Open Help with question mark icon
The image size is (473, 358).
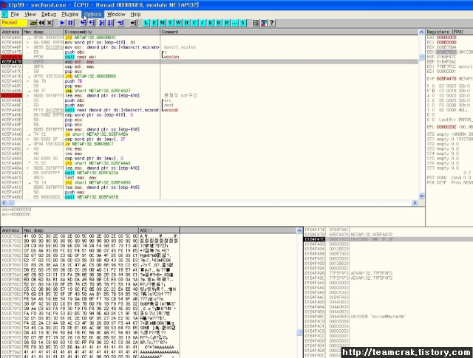click(x=272, y=23)
